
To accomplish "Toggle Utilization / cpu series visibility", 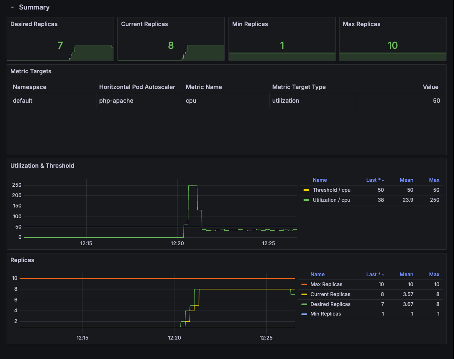I will (331, 200).
